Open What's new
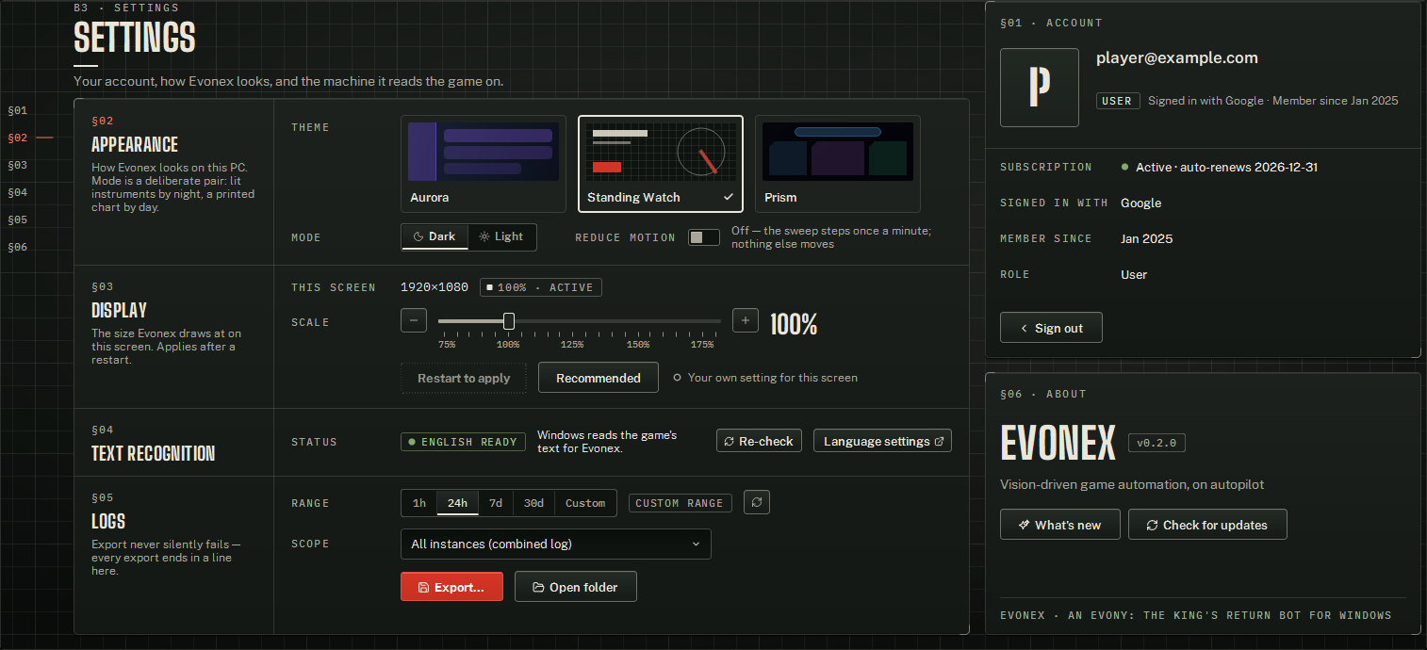 (x=1059, y=525)
